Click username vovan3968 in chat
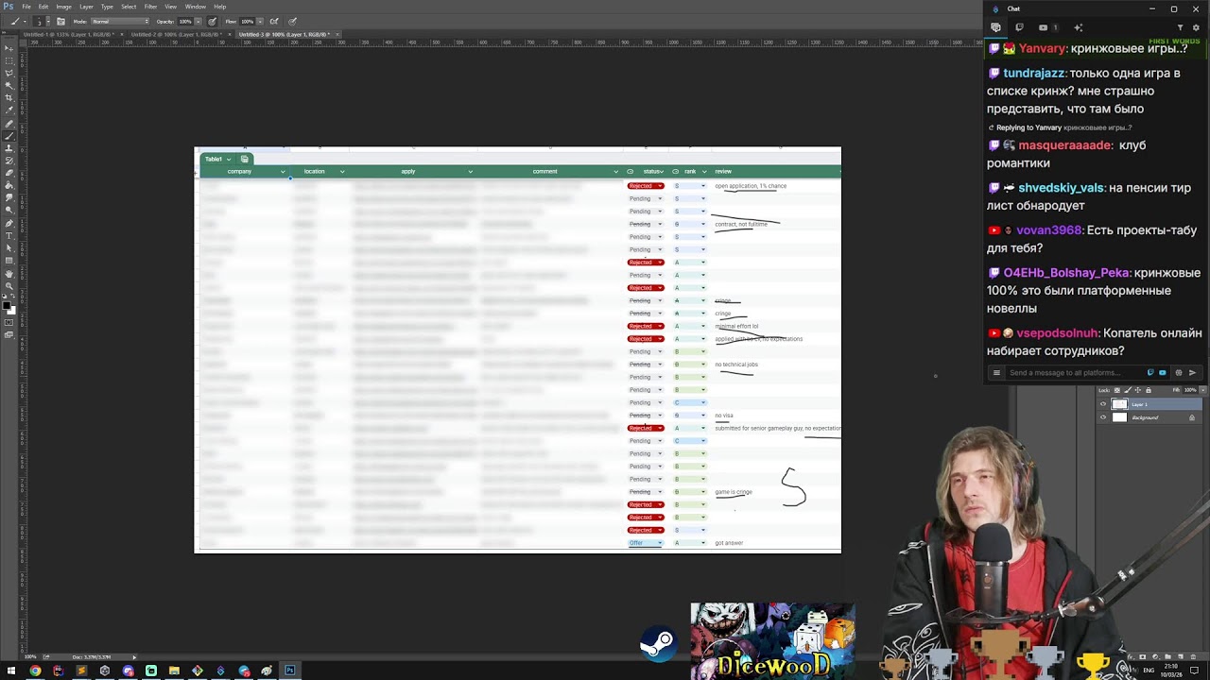Screen dimensions: 1210x680 click(x=1048, y=230)
